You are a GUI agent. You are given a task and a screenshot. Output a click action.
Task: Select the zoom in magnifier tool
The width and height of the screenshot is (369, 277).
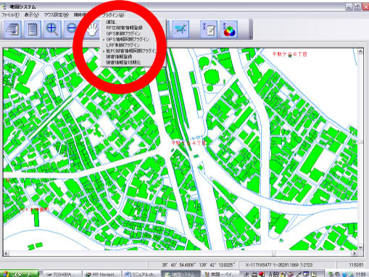[x=52, y=29]
